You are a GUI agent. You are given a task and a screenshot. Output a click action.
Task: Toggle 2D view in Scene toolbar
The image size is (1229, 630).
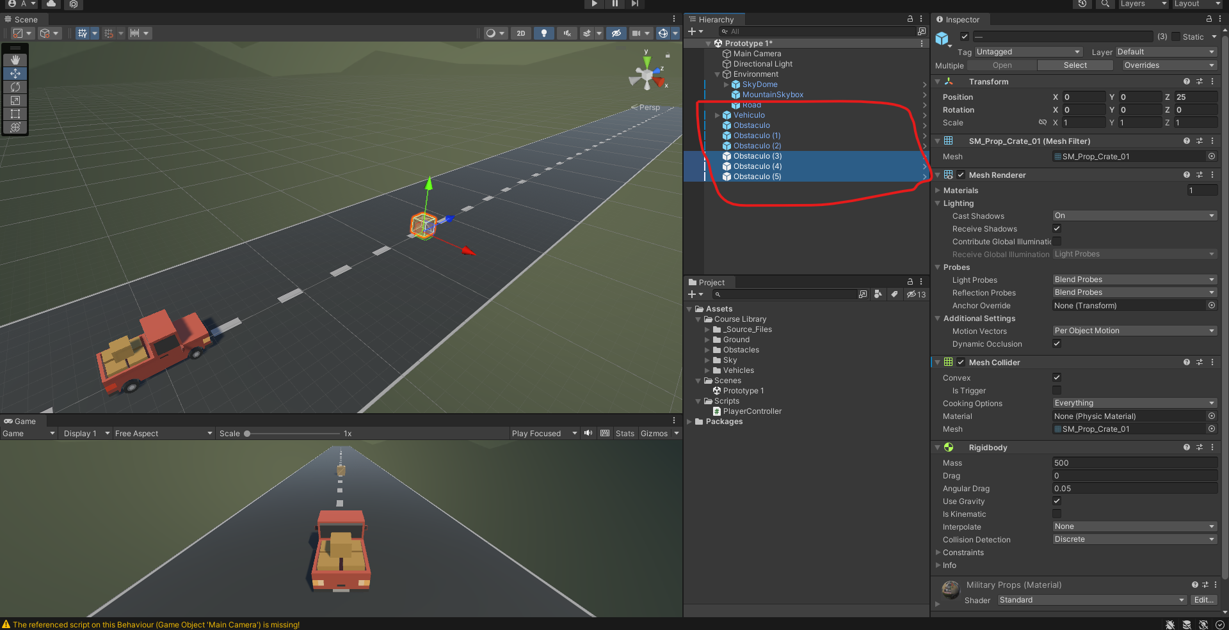[x=521, y=33]
